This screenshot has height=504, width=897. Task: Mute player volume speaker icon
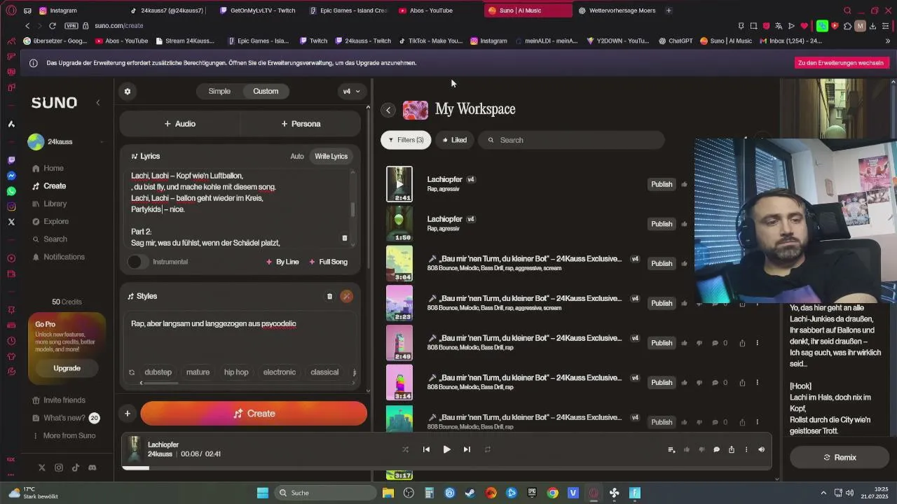[761, 449]
